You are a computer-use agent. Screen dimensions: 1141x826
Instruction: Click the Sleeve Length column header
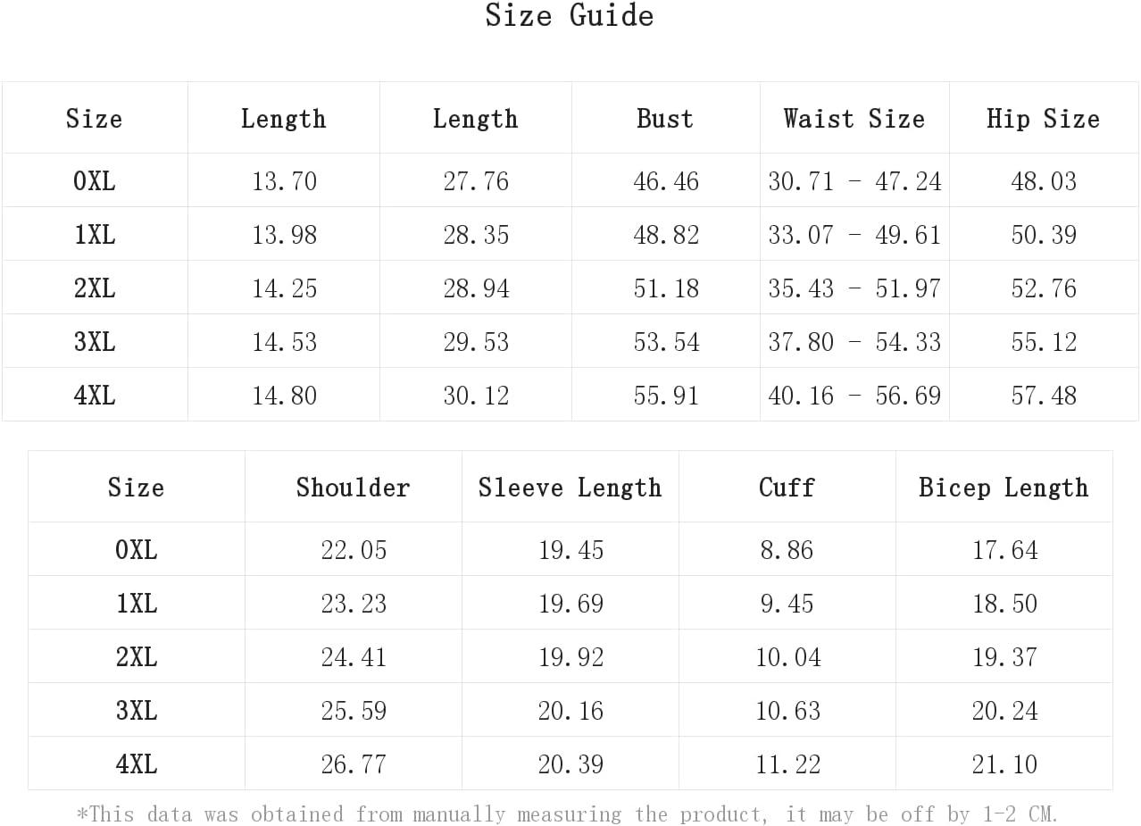[x=570, y=487]
